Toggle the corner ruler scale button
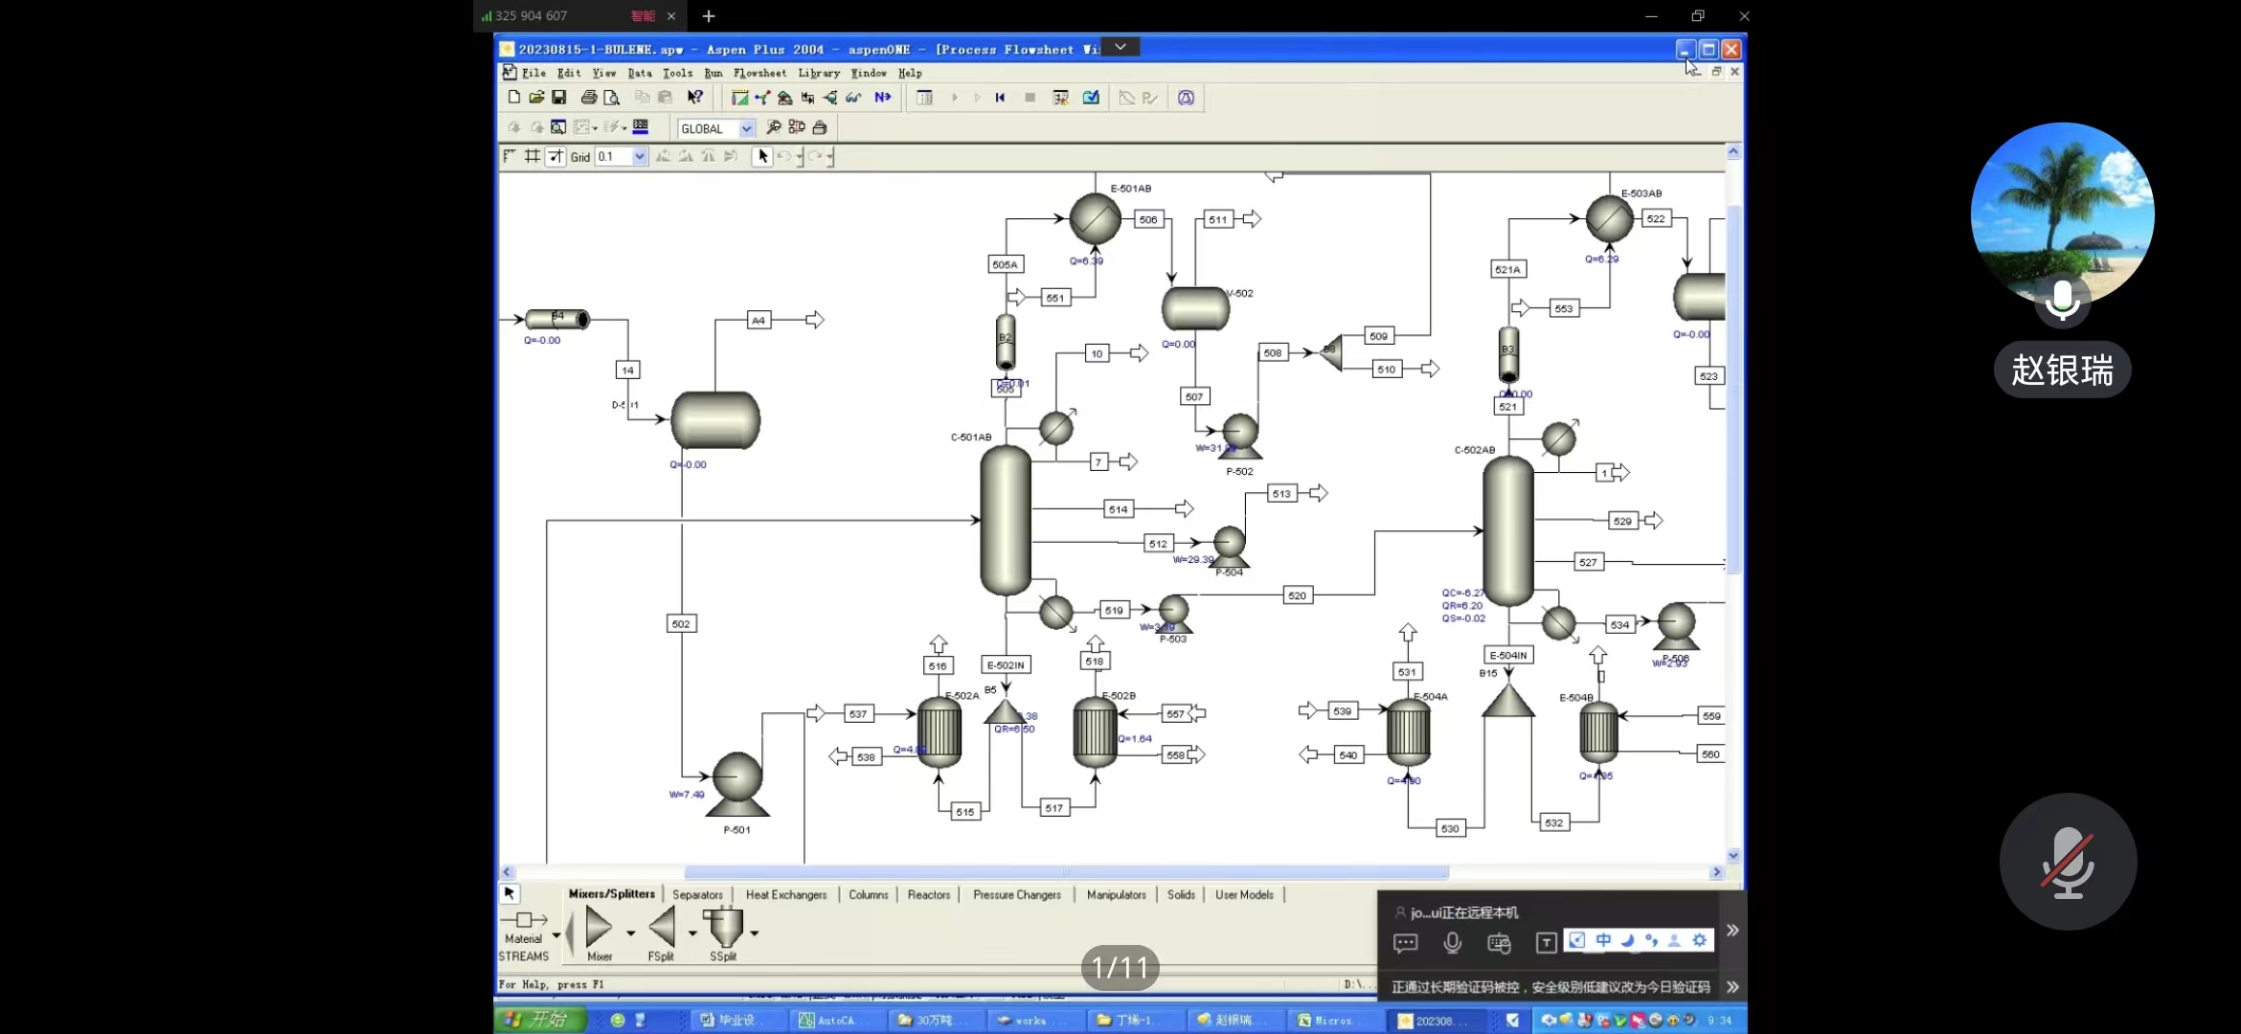 click(509, 156)
